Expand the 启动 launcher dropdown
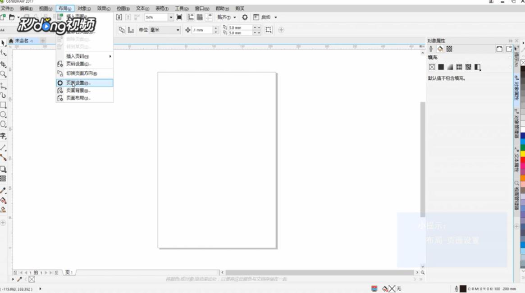525x293 pixels. (275, 17)
